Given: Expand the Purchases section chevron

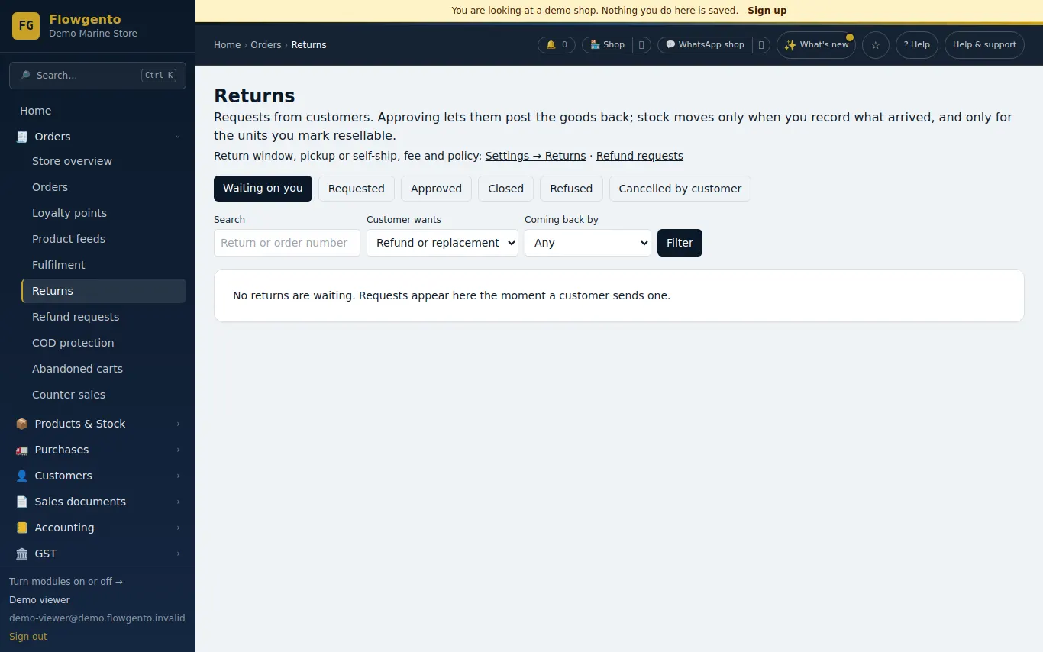Looking at the screenshot, I should (178, 450).
